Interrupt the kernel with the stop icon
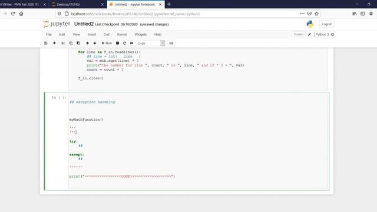Screen dimensions: 377x212 coord(117,43)
